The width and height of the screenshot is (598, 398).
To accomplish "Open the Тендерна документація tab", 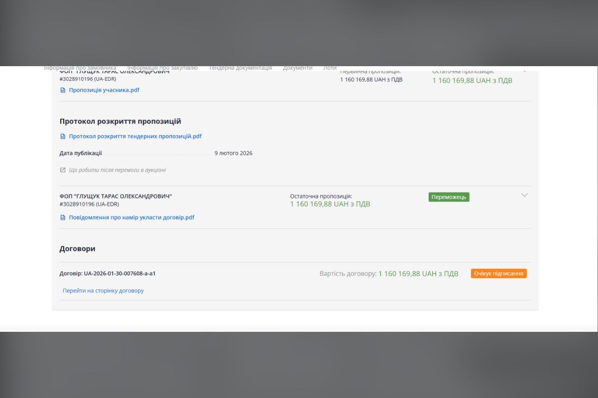I will coord(240,68).
